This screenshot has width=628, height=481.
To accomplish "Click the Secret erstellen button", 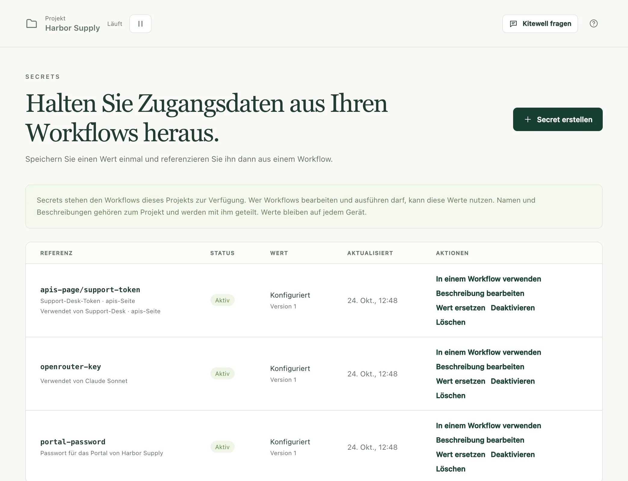I will 558,119.
